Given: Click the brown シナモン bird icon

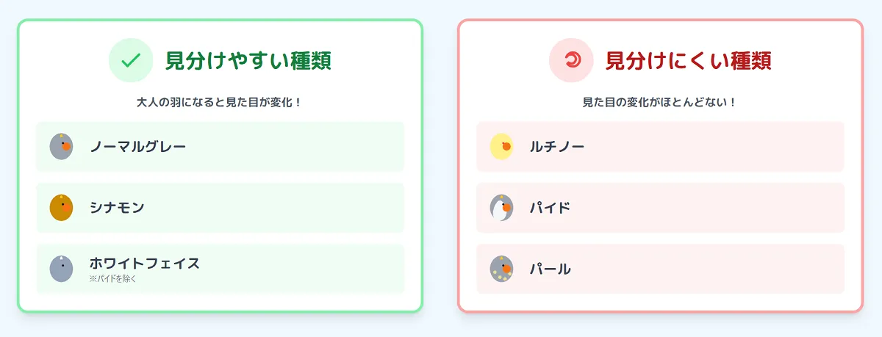Looking at the screenshot, I should [61, 208].
